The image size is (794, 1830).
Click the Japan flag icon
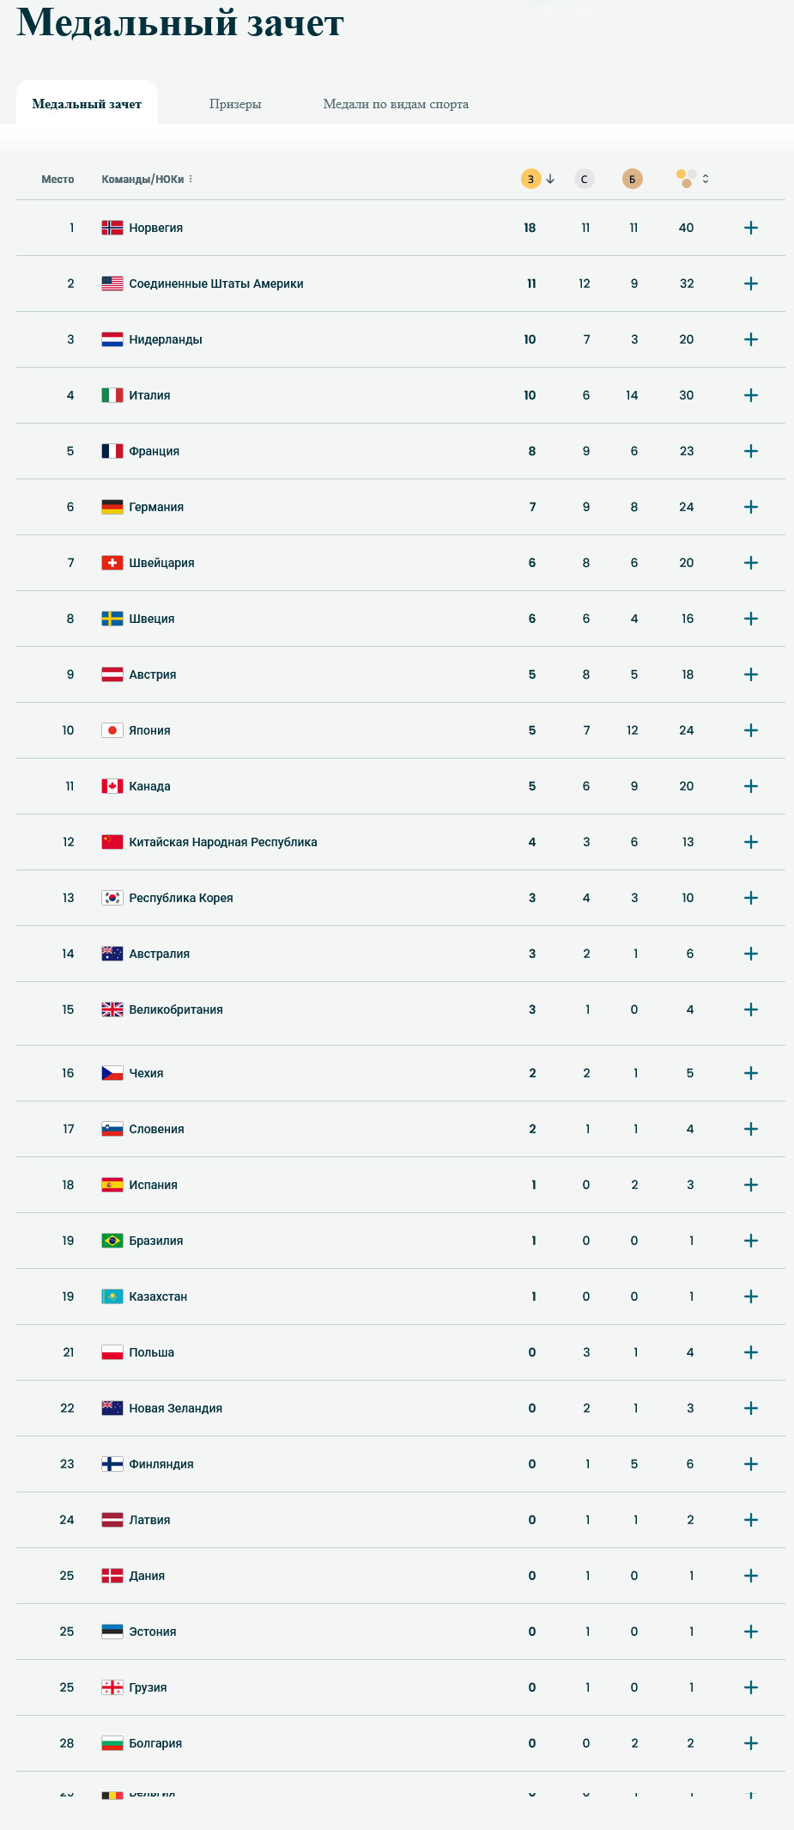click(112, 730)
